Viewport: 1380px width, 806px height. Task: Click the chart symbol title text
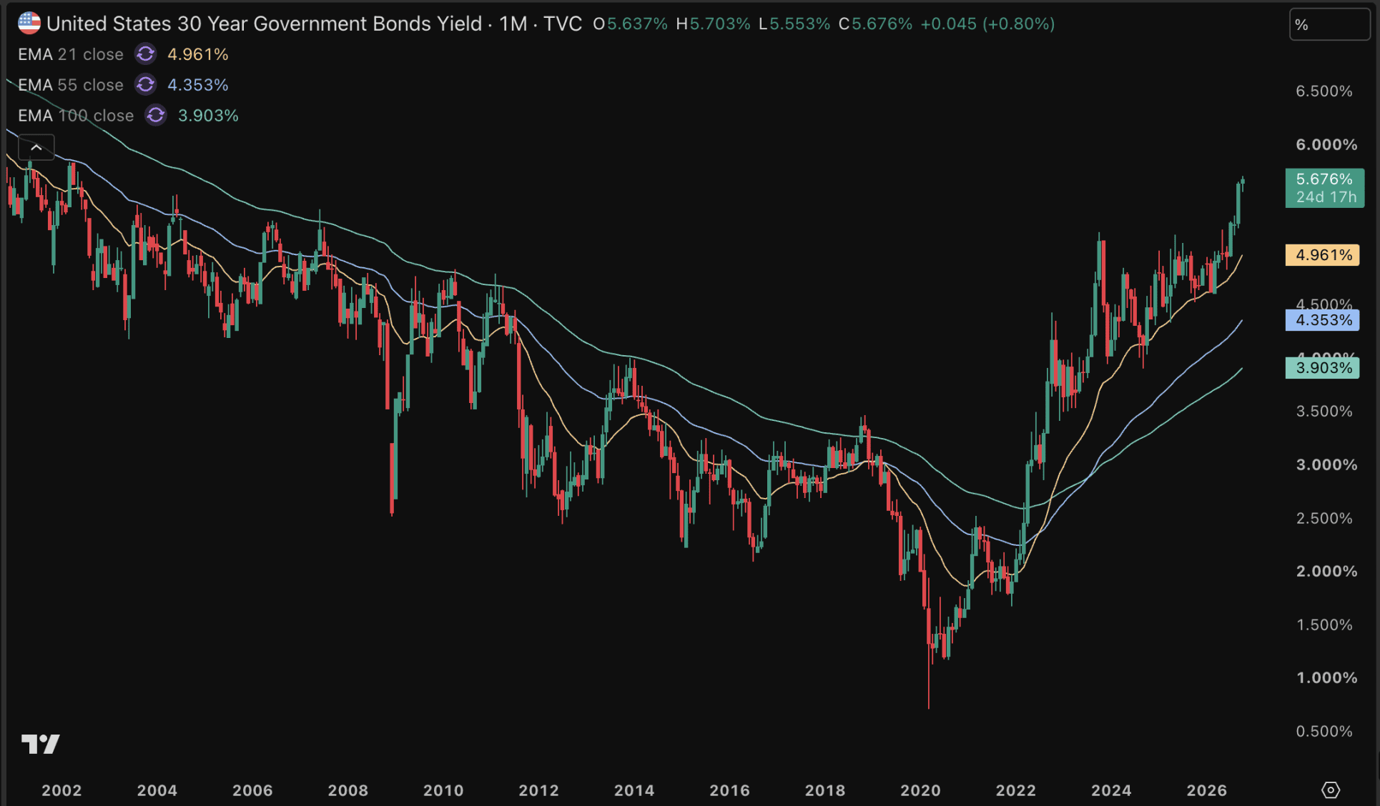point(264,24)
